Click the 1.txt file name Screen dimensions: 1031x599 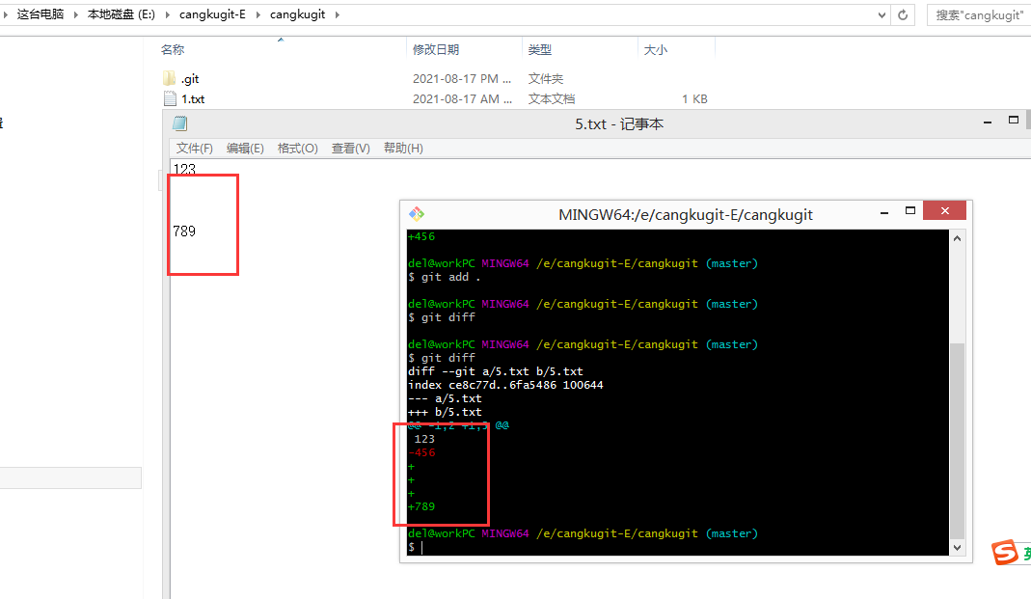click(193, 98)
